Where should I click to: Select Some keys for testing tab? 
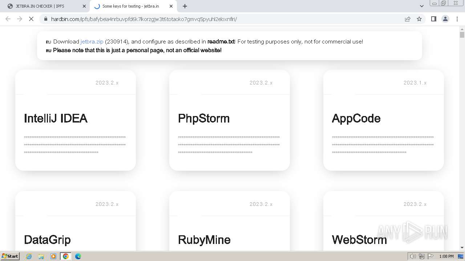pyautogui.click(x=133, y=6)
